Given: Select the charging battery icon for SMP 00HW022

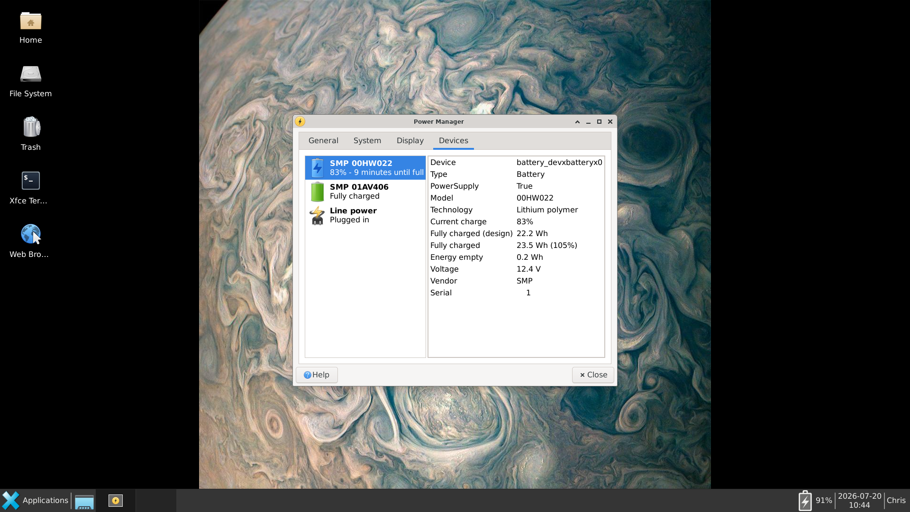Looking at the screenshot, I should (318, 168).
